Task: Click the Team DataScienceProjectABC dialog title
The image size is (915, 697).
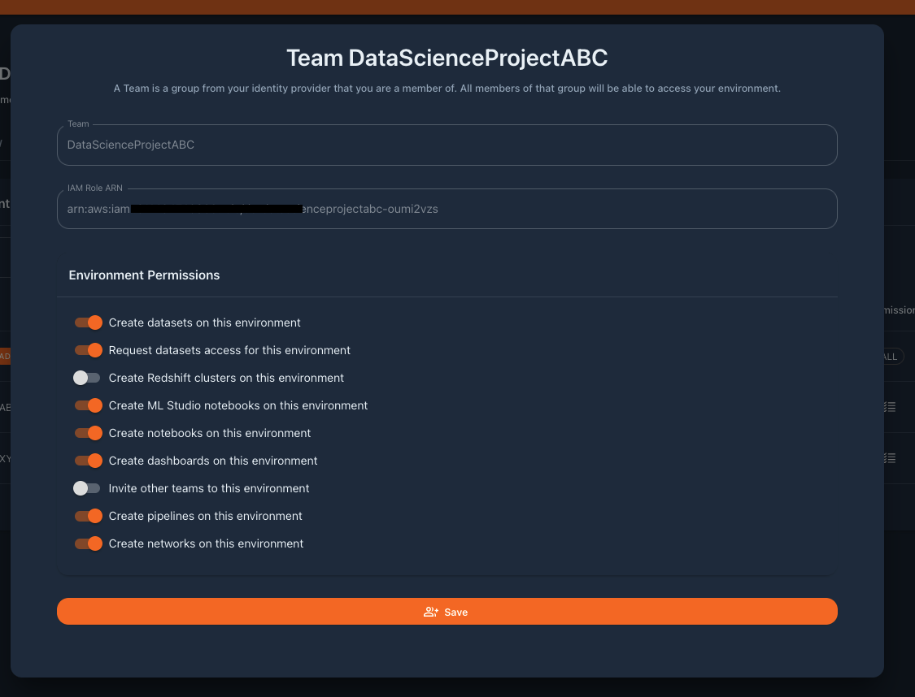Action: [447, 58]
